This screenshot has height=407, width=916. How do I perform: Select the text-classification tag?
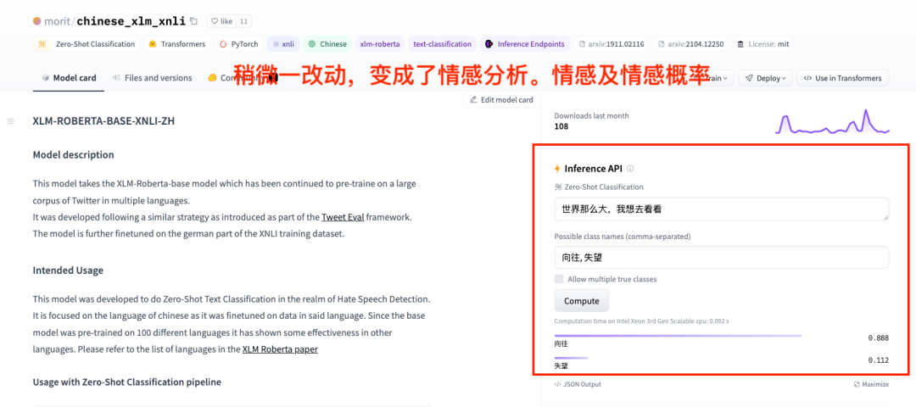[x=442, y=44]
